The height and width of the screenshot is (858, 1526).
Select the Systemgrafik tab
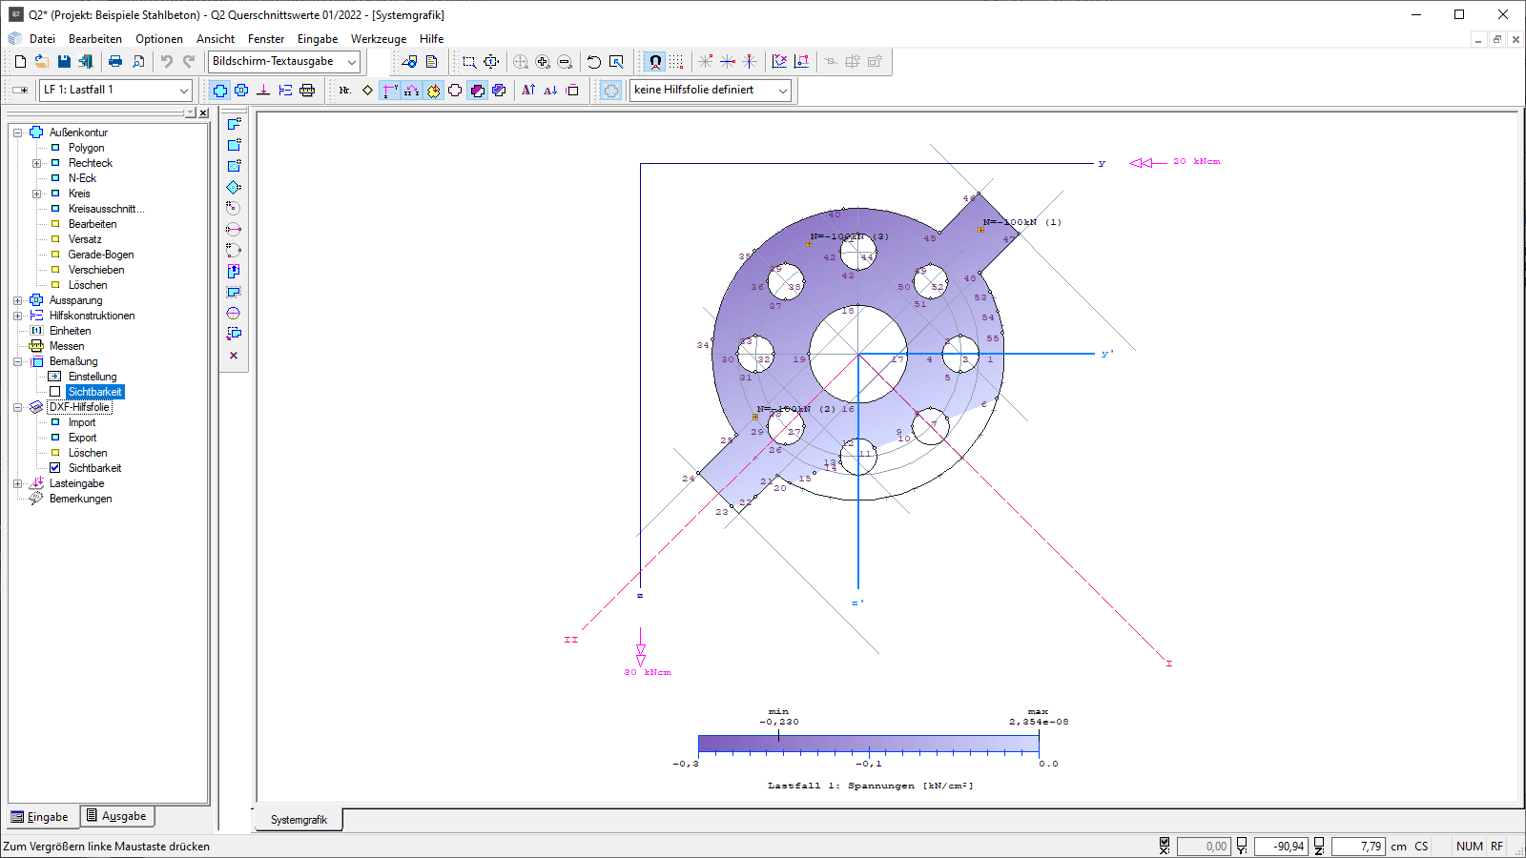click(299, 820)
